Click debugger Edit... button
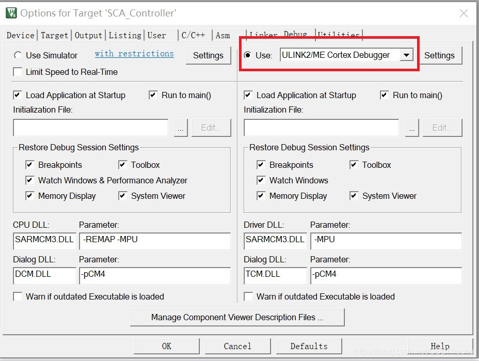The image size is (479, 361). [x=442, y=128]
